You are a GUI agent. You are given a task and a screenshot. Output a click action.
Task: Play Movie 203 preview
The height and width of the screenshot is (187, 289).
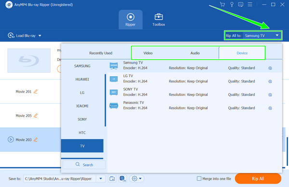pos(11,140)
